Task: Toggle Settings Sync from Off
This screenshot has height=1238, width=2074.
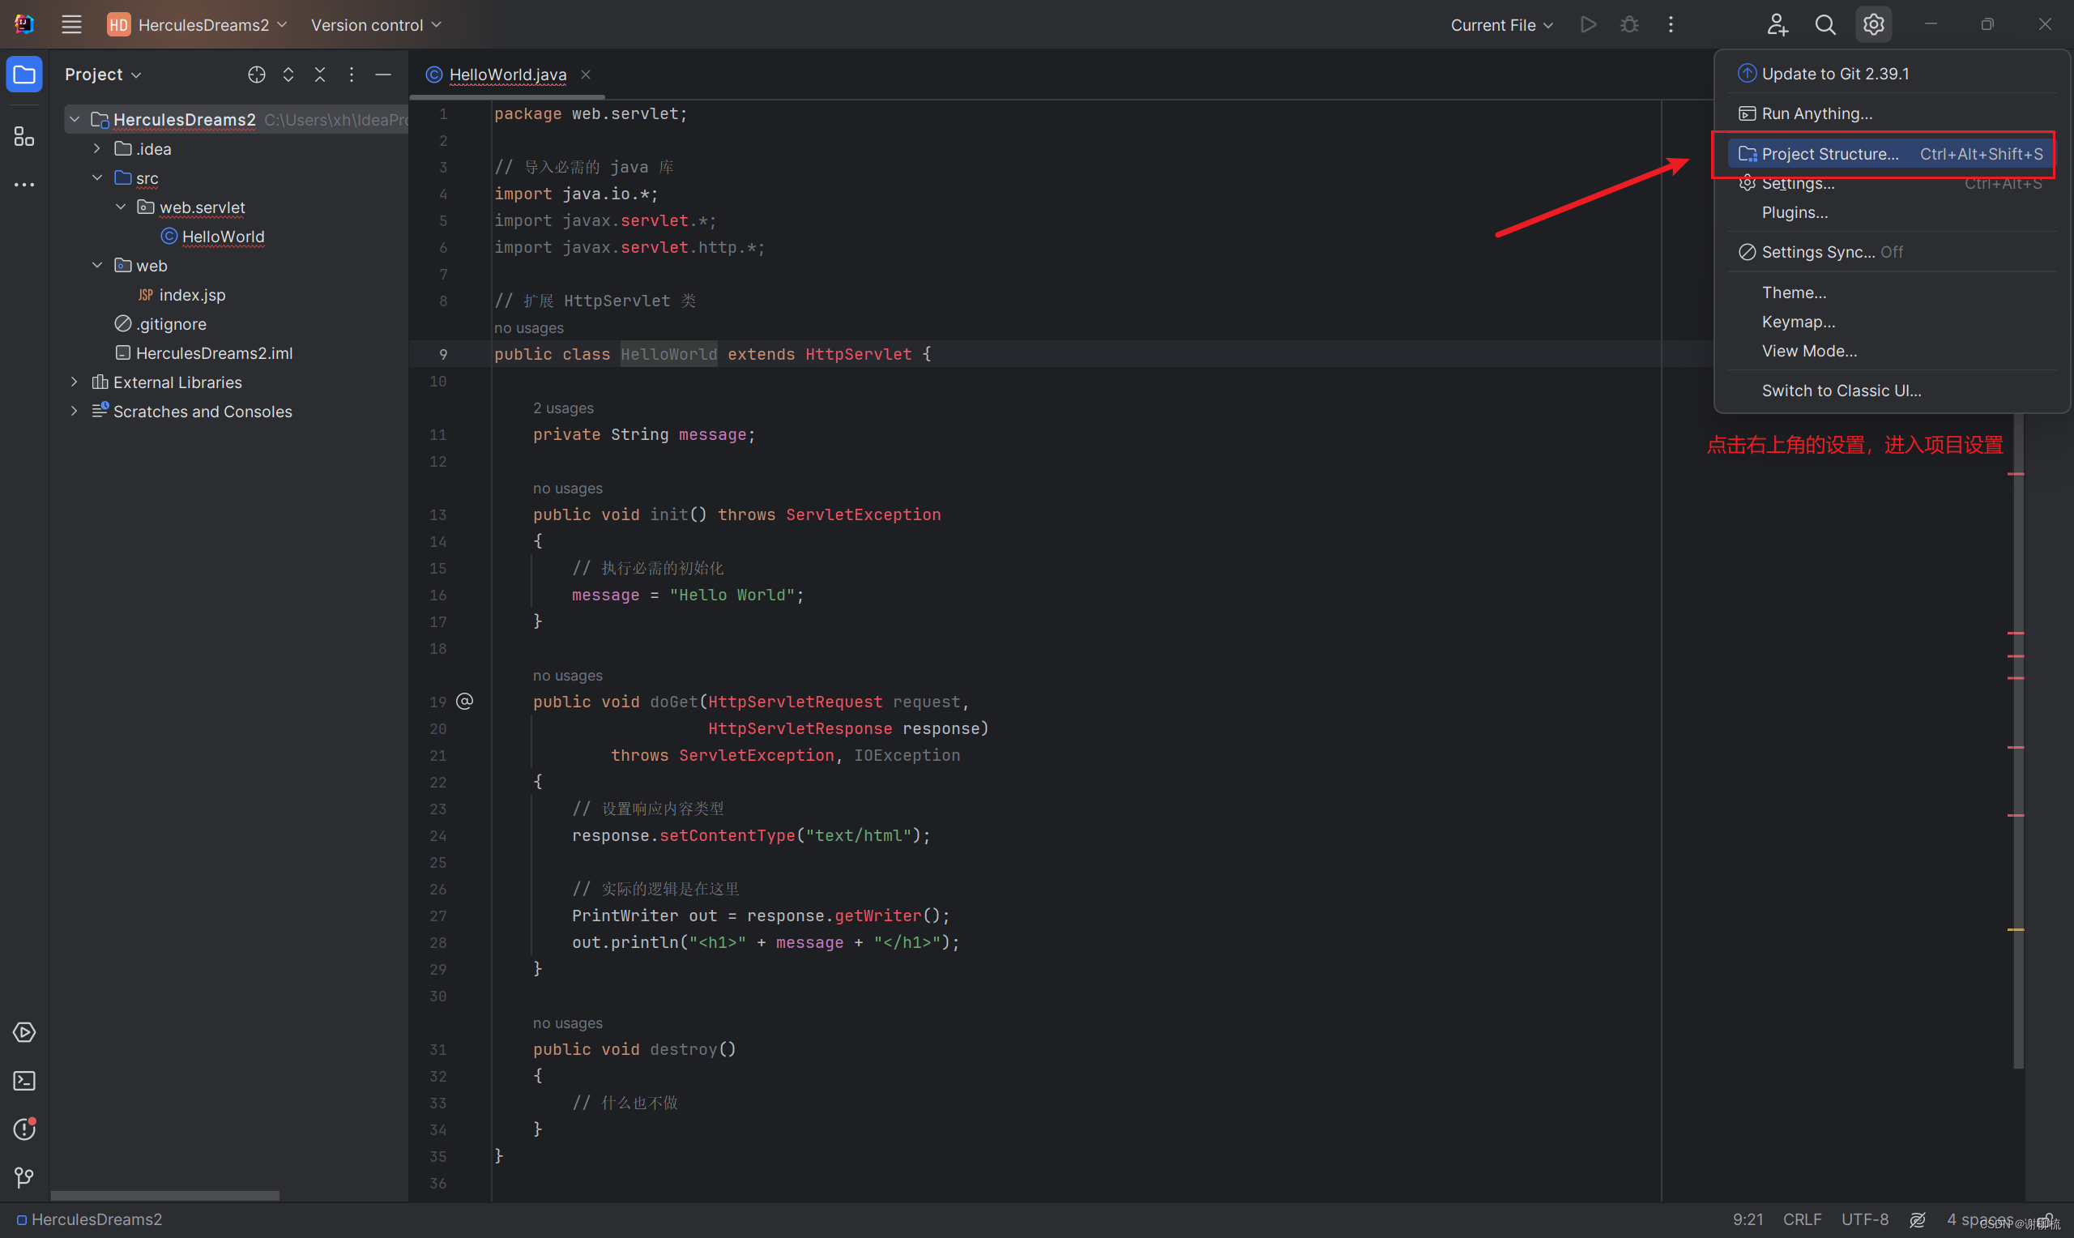Action: click(x=1820, y=251)
